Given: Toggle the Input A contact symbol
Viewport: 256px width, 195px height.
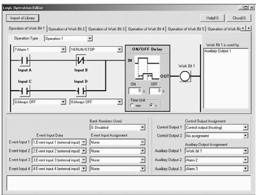Looking at the screenshot, I should (x=24, y=60).
